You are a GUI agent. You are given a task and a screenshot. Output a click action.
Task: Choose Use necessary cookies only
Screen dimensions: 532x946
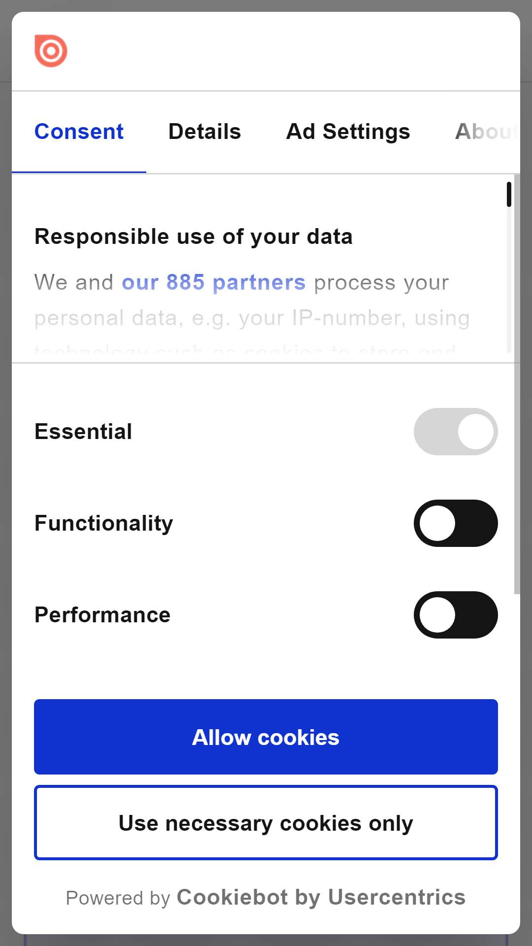click(266, 823)
